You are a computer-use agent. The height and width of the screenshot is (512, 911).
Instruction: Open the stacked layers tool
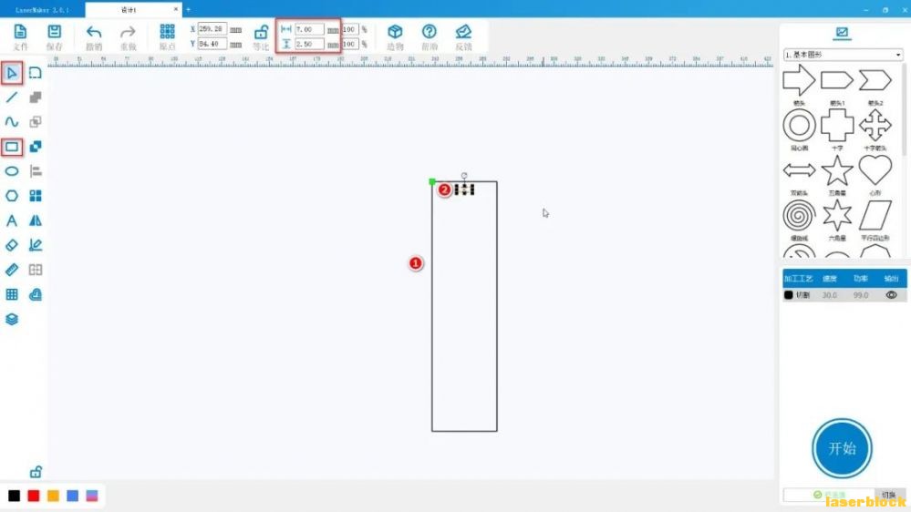[x=12, y=319]
